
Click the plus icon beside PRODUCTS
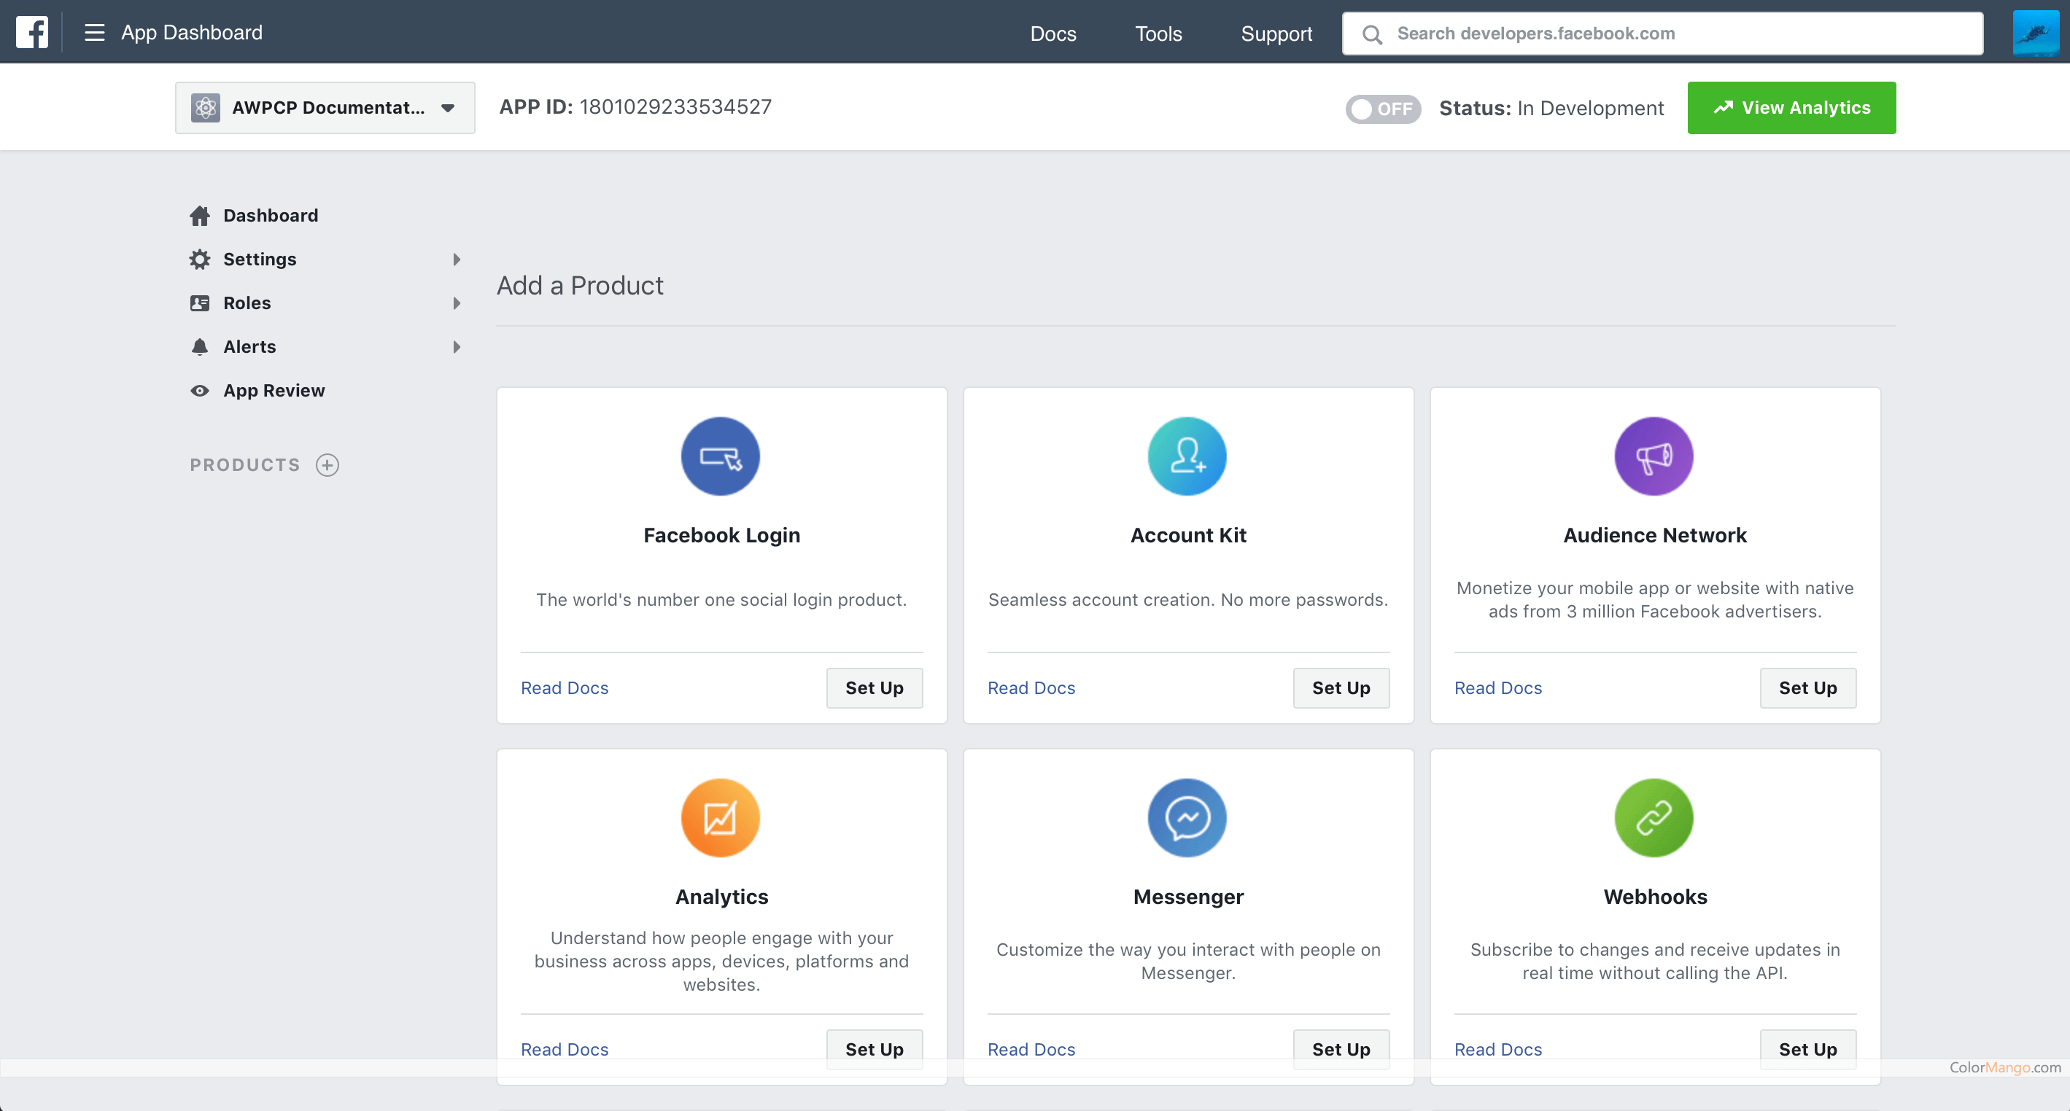tap(327, 464)
